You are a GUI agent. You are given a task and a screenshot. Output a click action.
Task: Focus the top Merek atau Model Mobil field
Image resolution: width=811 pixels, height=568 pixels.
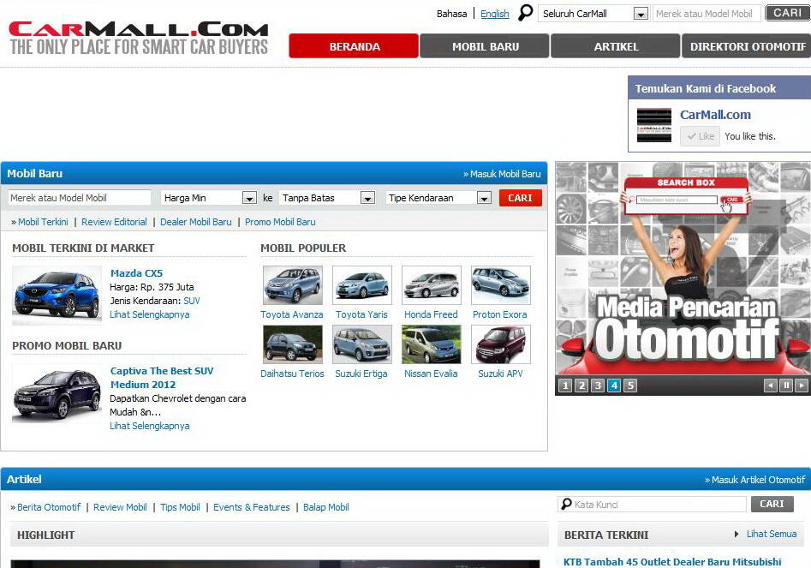pos(707,14)
